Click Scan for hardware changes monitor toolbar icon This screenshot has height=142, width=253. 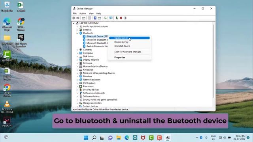click(111, 18)
